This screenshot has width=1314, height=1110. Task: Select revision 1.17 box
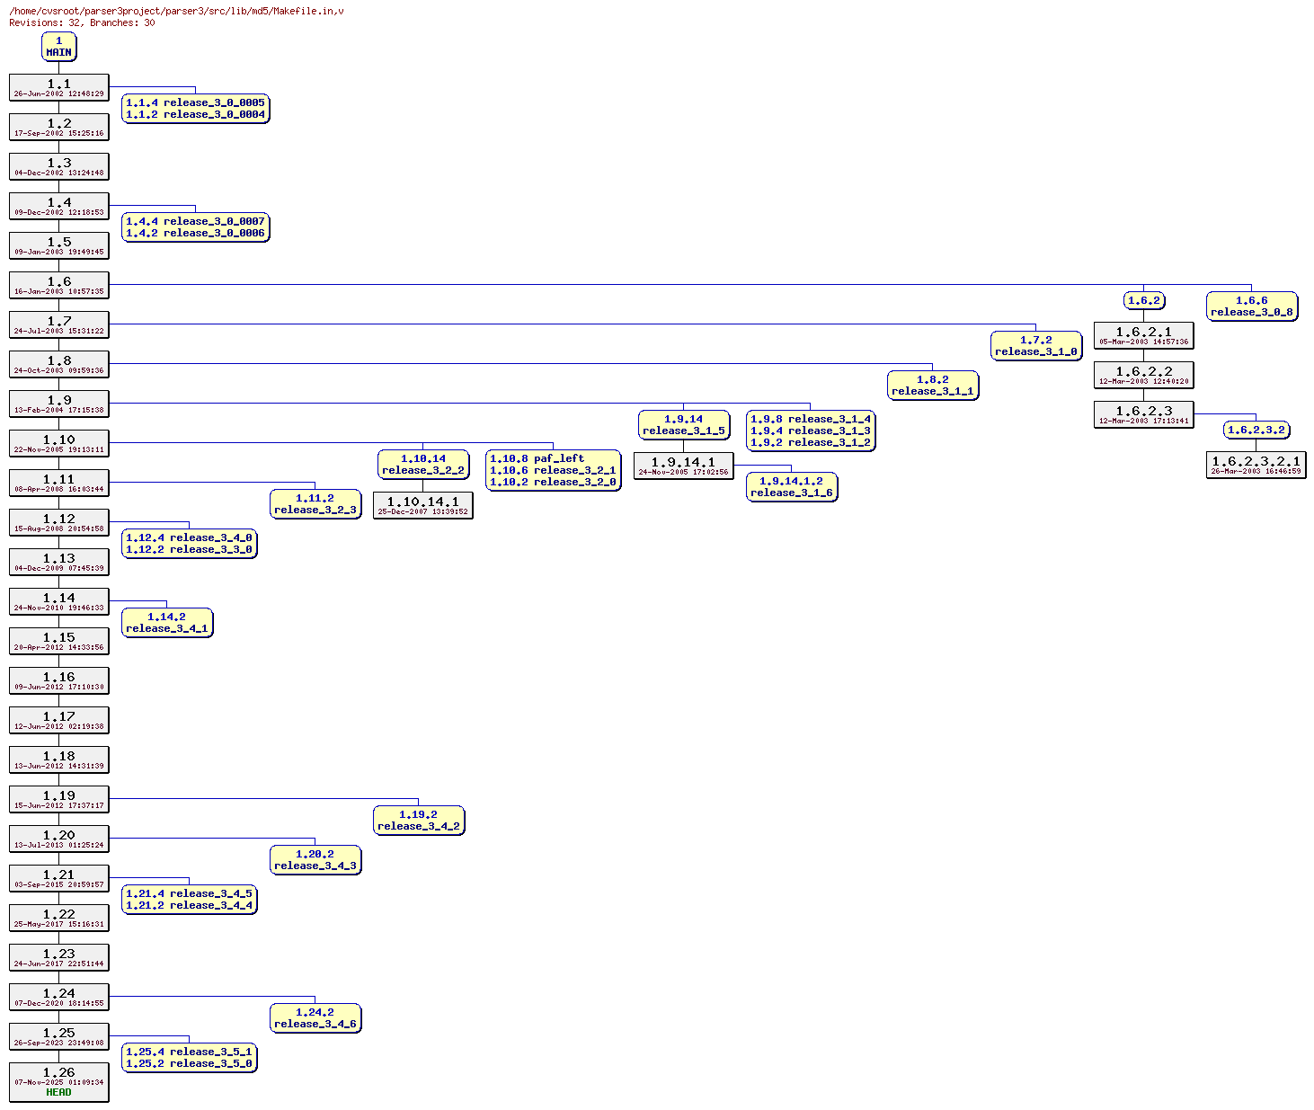pos(59,720)
